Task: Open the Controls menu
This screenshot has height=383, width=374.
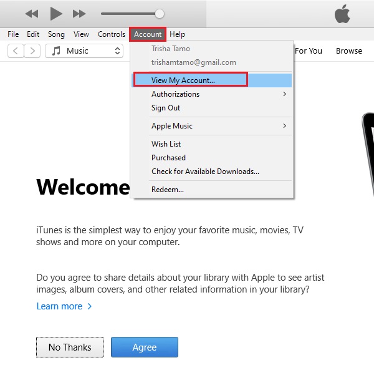Action: [x=112, y=34]
